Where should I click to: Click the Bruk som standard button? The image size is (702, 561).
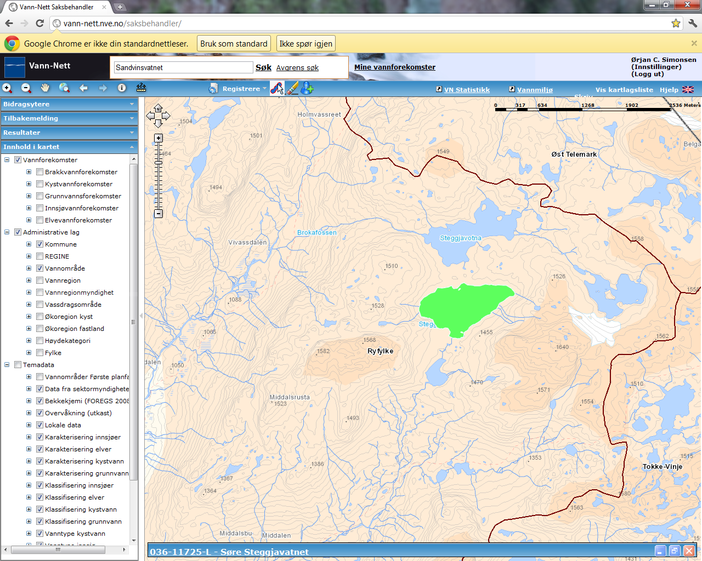coord(234,44)
